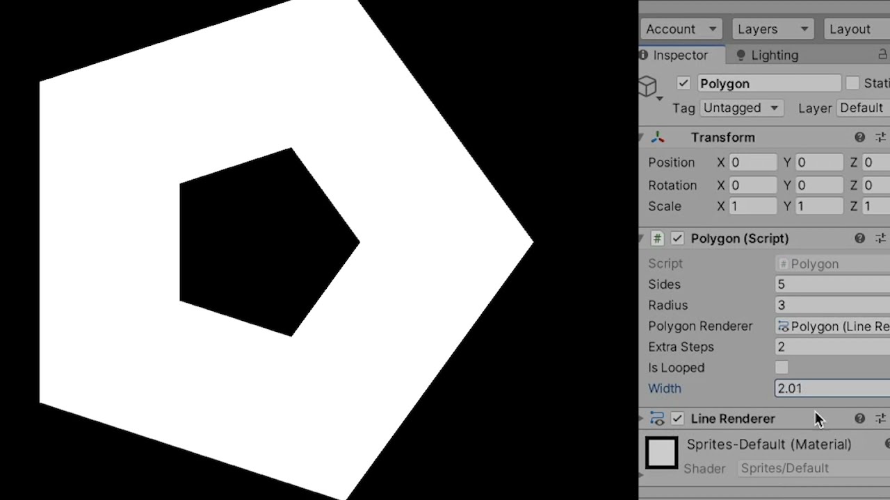Open Line Renderer preset settings icon
Image resolution: width=890 pixels, height=500 pixels.
tap(881, 419)
